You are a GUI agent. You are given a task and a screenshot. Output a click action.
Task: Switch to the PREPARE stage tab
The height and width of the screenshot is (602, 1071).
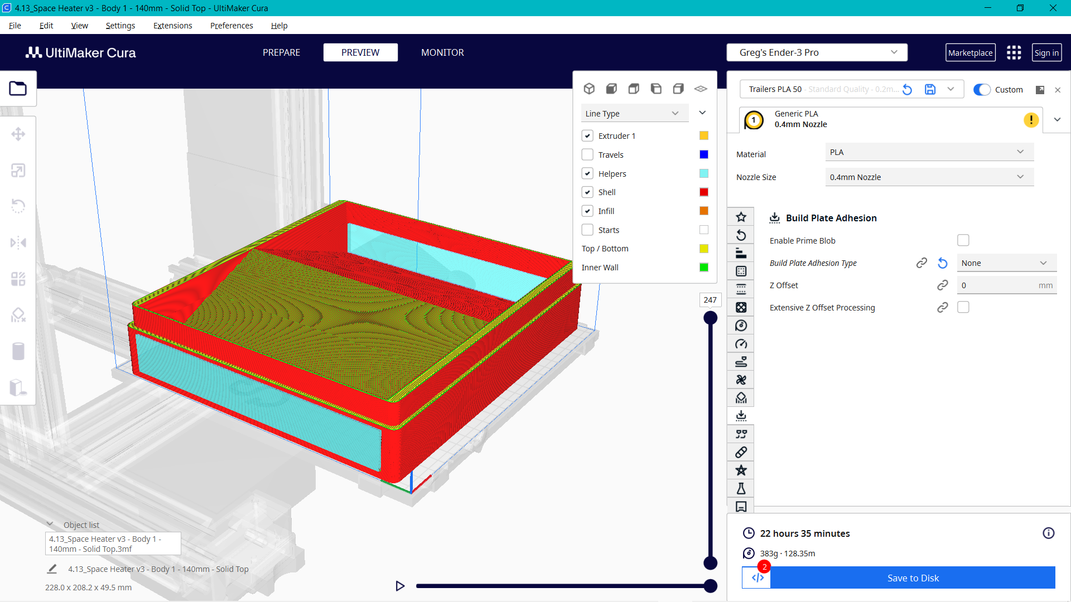(x=281, y=52)
